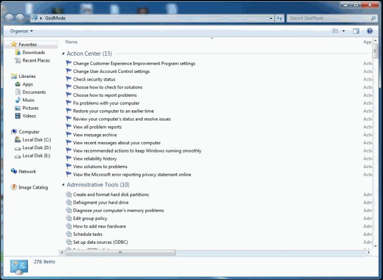
Task: Click flag icon for View all problem reports
Action: coord(69,127)
